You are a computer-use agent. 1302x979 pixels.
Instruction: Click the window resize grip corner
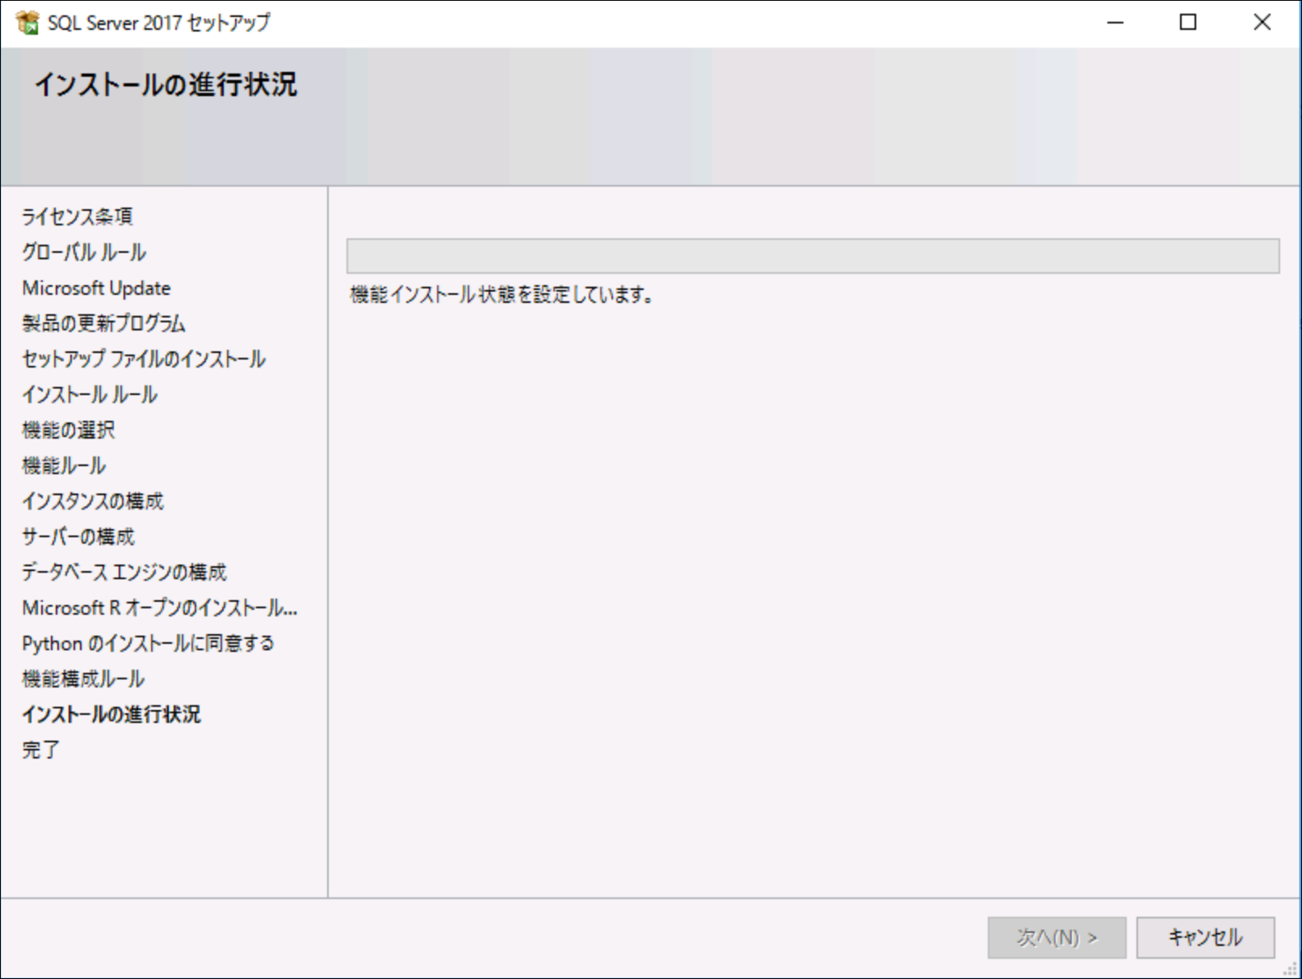1290,968
